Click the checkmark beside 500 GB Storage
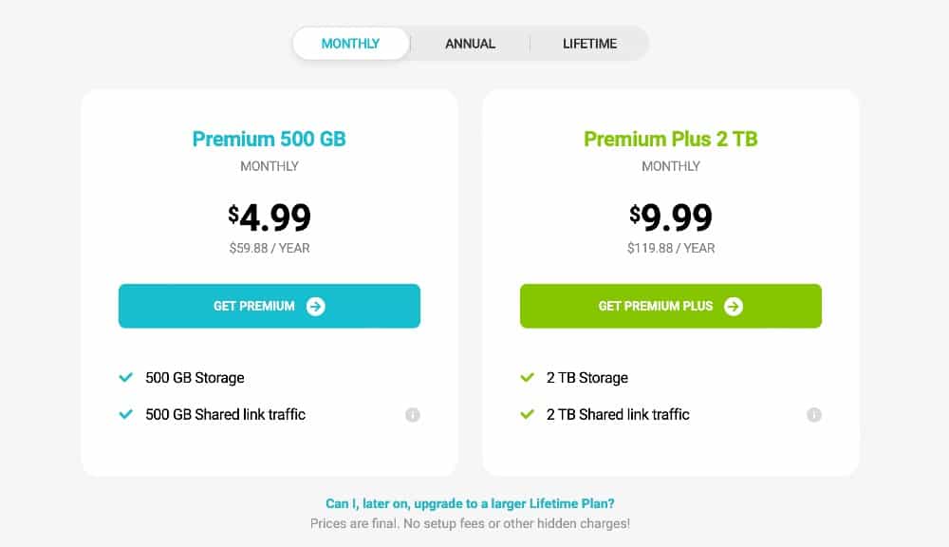949x547 pixels. 125,378
